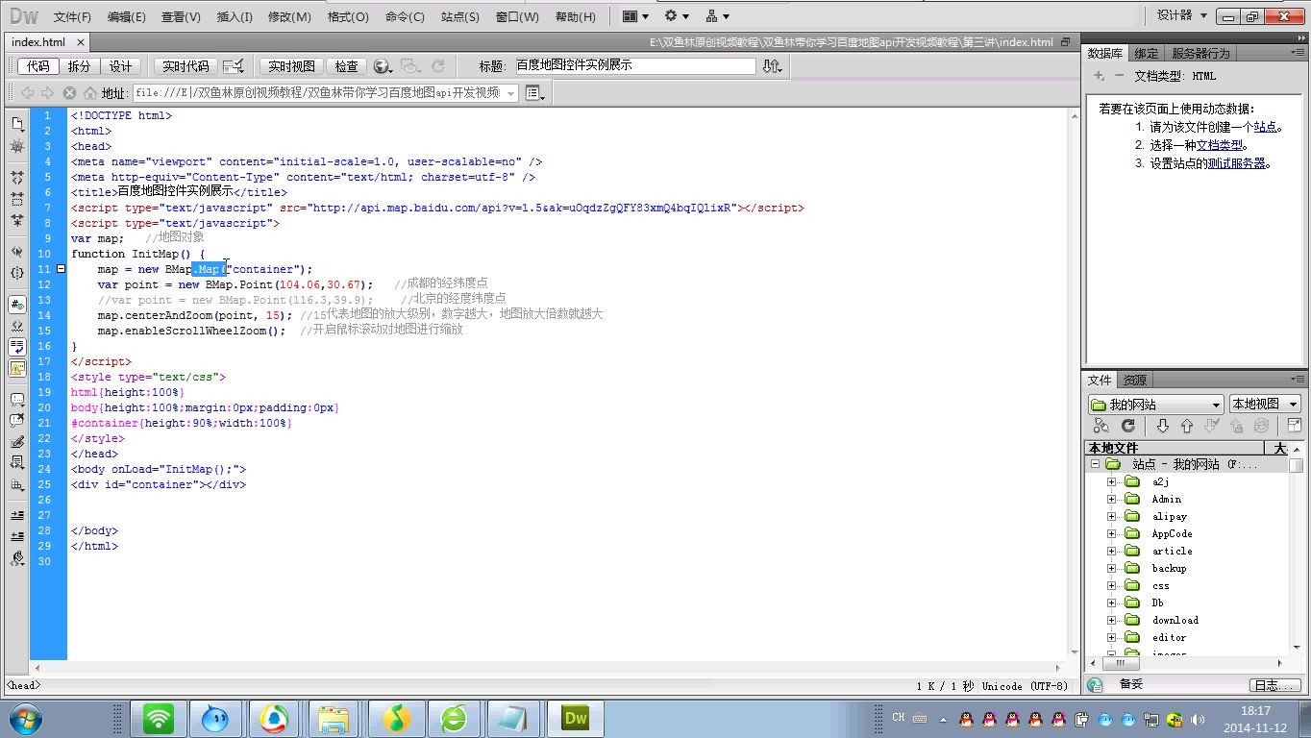Toggle Highlight Invalid Code icon
This screenshot has height=738, width=1311.
click(x=16, y=326)
